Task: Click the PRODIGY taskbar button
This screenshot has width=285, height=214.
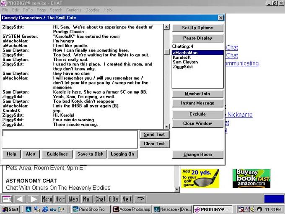Action: (213, 209)
